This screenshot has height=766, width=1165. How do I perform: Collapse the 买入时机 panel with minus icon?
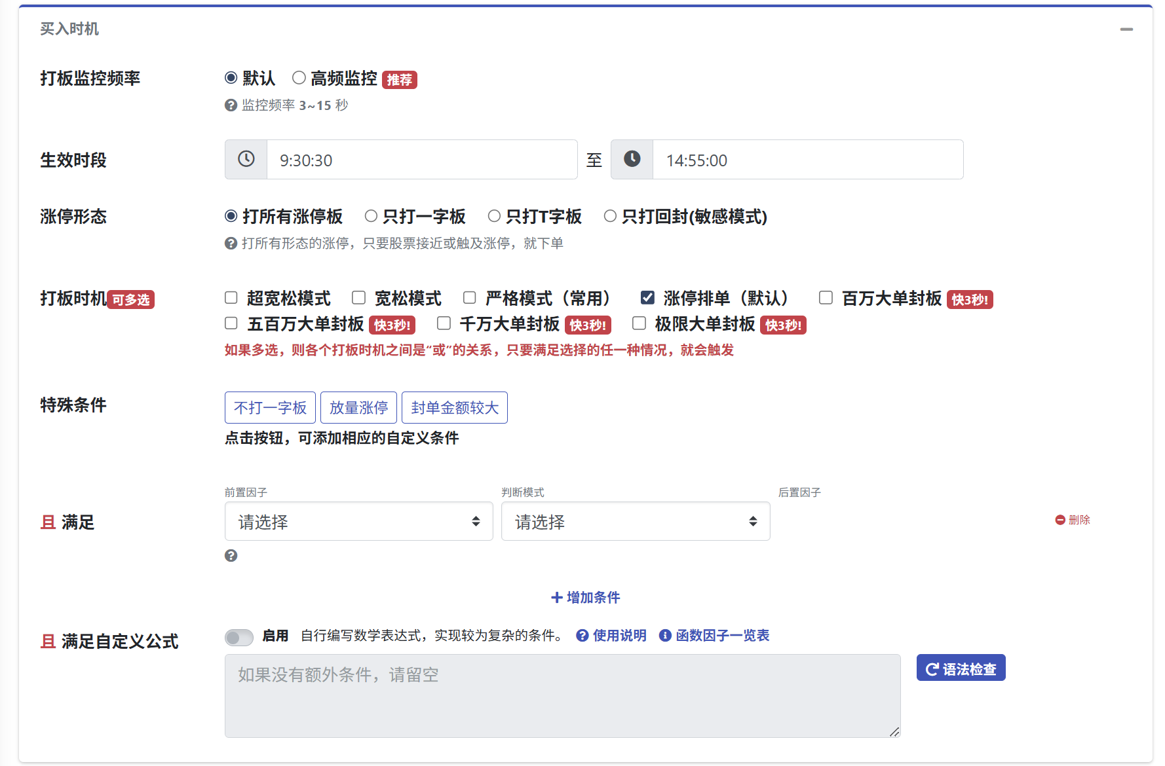coord(1126,29)
